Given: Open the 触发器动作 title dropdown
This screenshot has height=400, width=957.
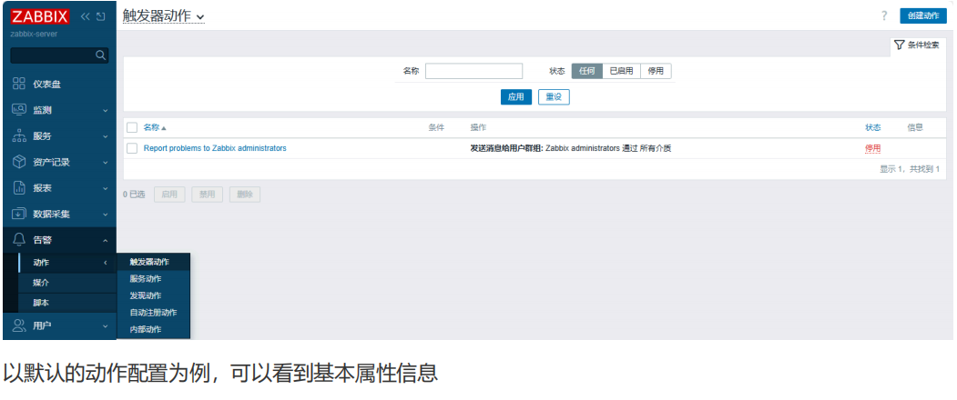Looking at the screenshot, I should [164, 15].
